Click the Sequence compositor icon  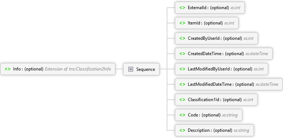click(x=131, y=69)
